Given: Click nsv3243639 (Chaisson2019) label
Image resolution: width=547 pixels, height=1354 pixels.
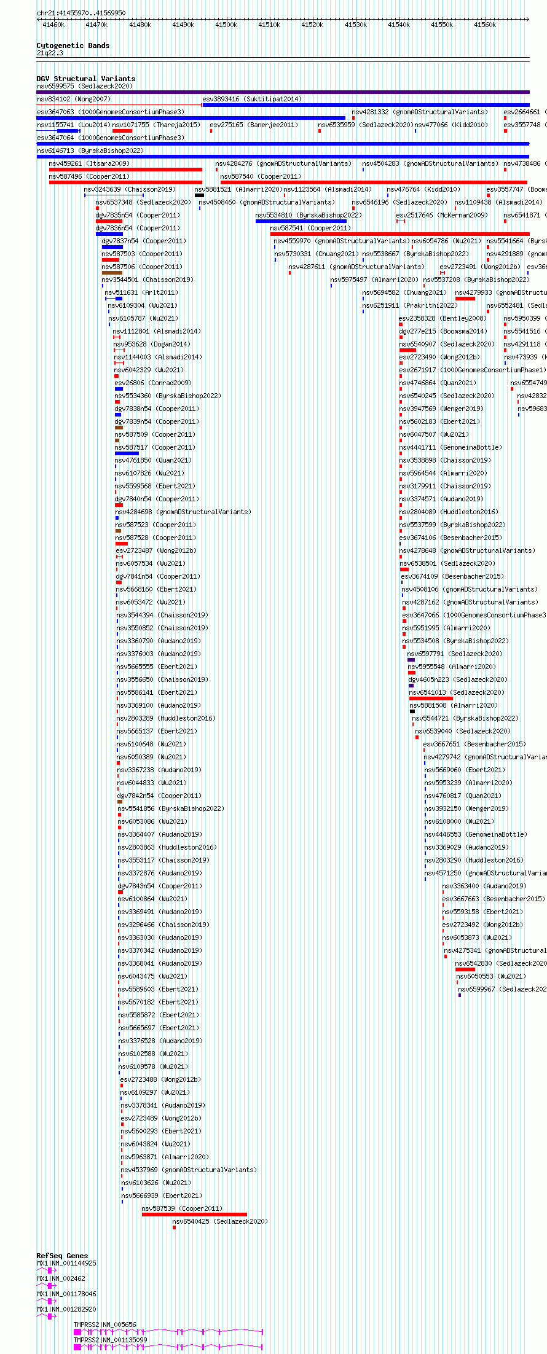Looking at the screenshot, I should (130, 189).
